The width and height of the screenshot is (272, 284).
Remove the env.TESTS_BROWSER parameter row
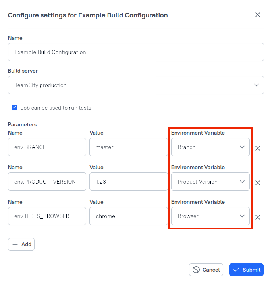(258, 217)
